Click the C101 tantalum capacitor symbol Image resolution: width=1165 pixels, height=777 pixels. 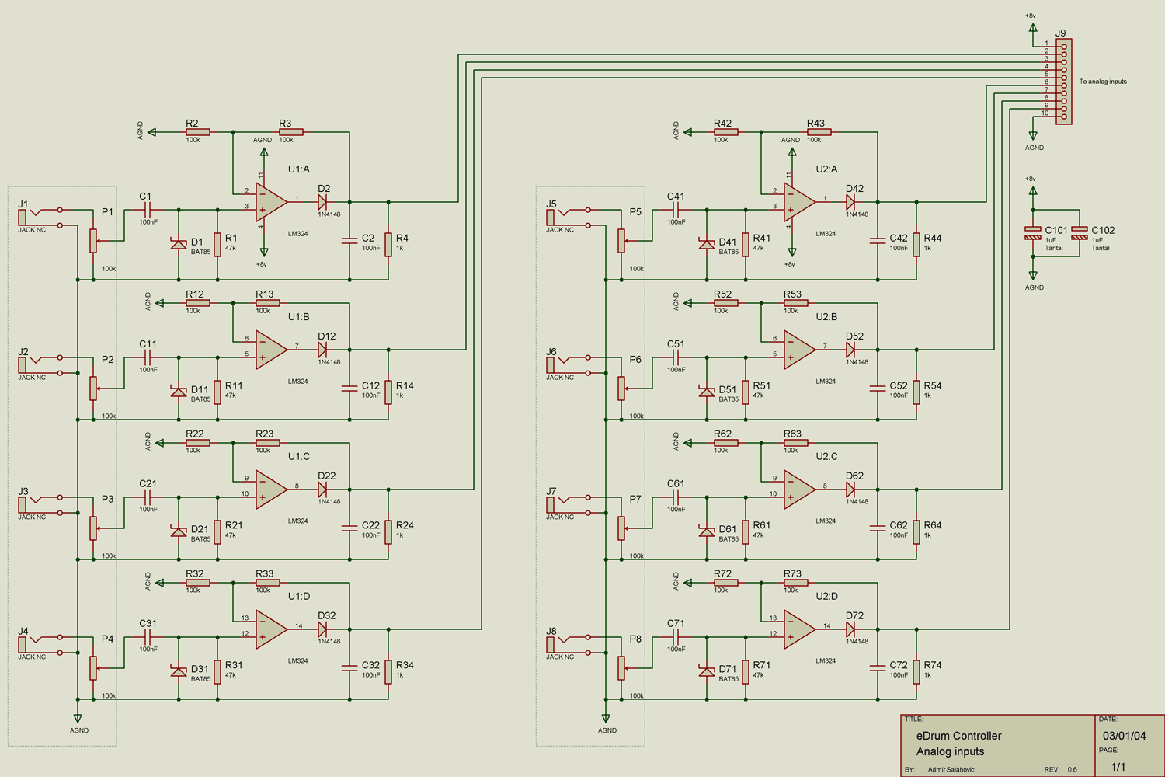(x=1033, y=232)
